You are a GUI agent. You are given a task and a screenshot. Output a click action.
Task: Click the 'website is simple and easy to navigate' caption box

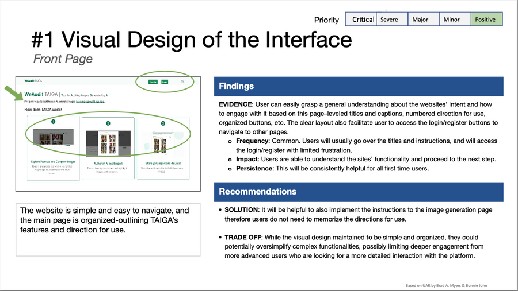click(108, 230)
